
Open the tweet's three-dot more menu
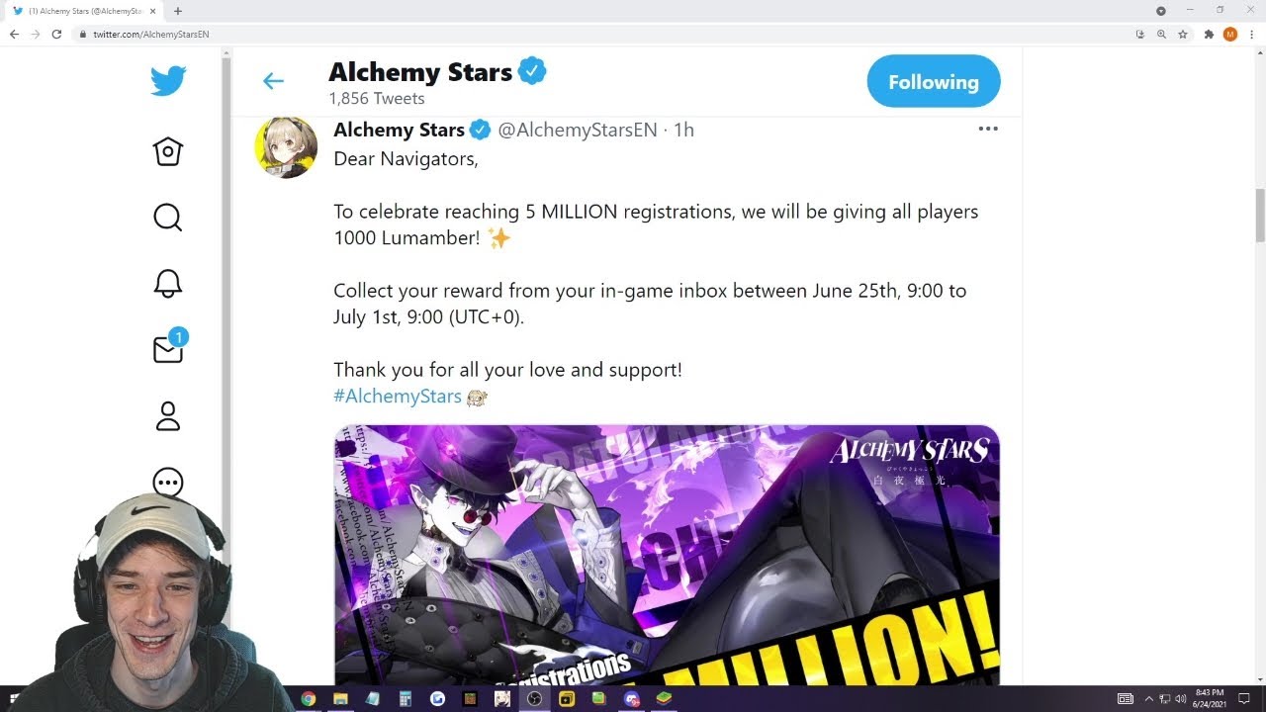[988, 129]
